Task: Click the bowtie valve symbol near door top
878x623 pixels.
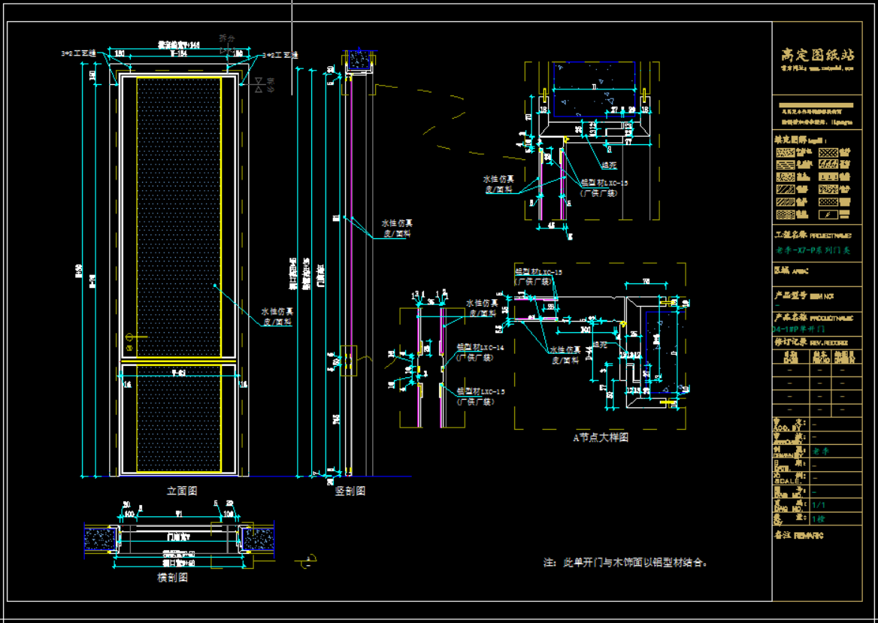Action: tap(260, 83)
